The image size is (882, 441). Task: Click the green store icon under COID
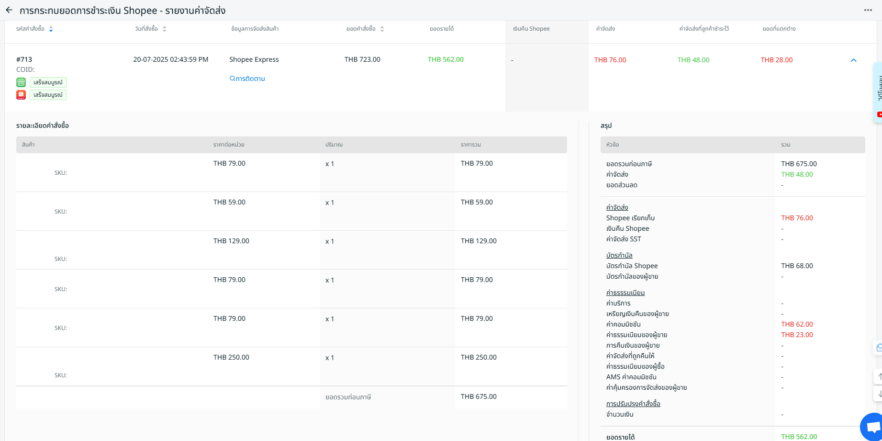(21, 82)
